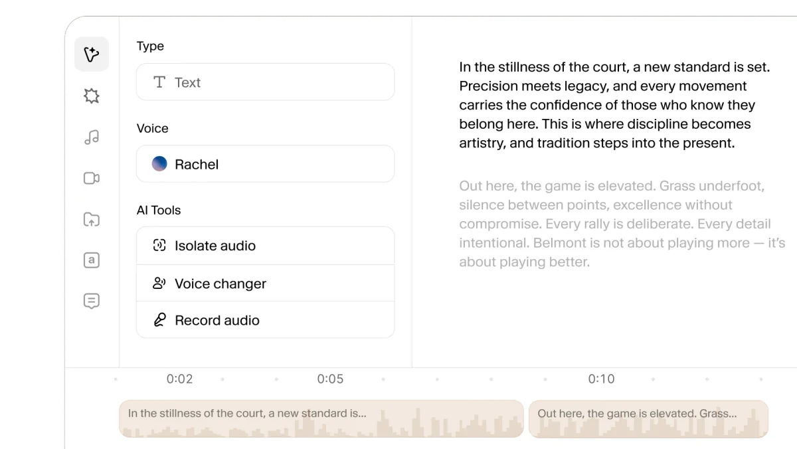797x449 pixels.
Task: Click Rachel's voice avatar swatch
Action: pos(159,163)
